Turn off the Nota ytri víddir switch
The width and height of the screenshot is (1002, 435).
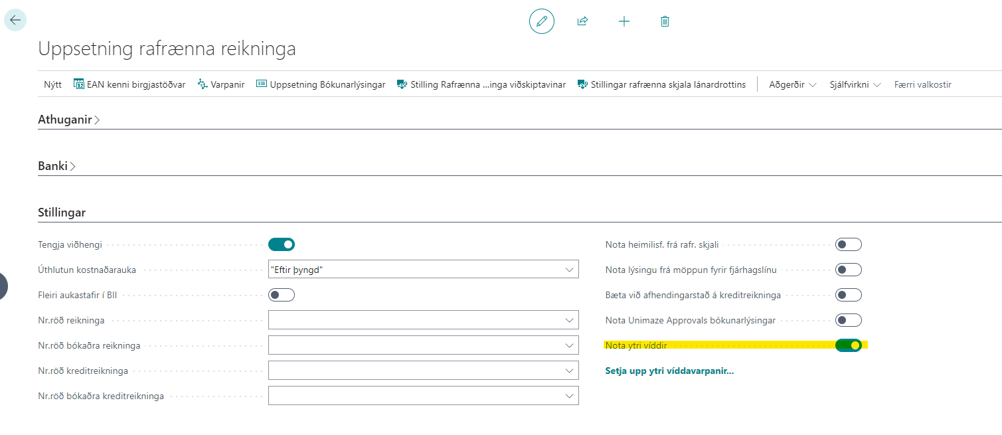click(x=848, y=345)
